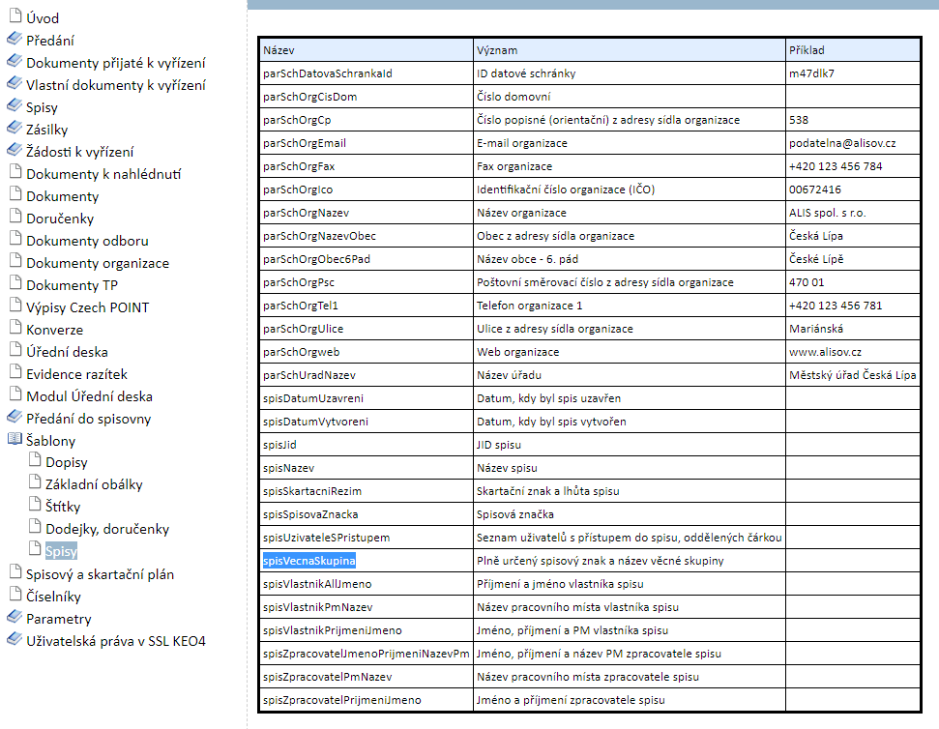The height and width of the screenshot is (729, 939).
Task: Click the book icon beside Spisy chapter
Action: click(x=15, y=106)
